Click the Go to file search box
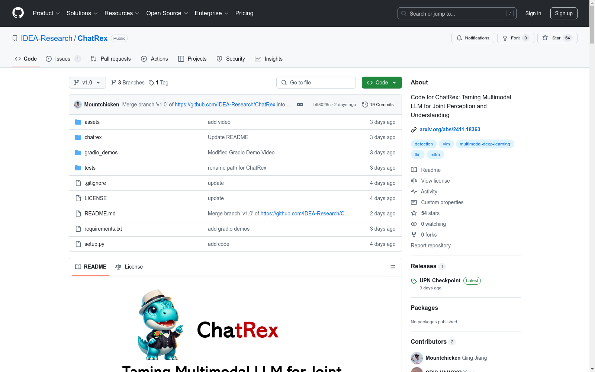The height and width of the screenshot is (372, 595). click(x=316, y=83)
